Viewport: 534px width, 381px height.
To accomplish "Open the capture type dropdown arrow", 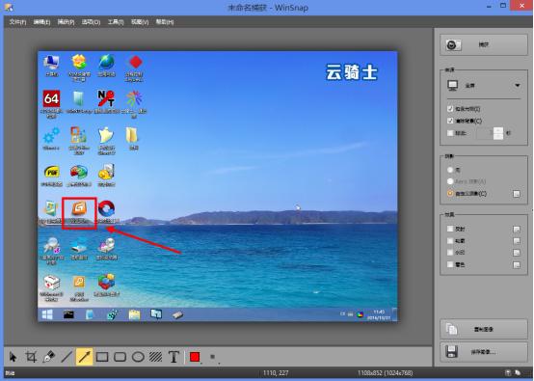I will pyautogui.click(x=518, y=85).
